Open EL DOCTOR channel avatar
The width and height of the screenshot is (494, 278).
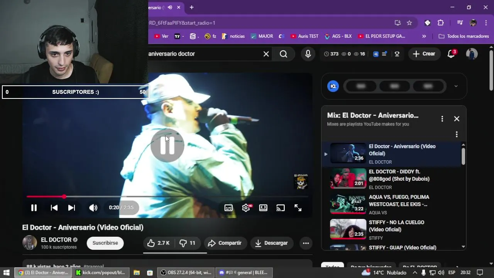30,243
